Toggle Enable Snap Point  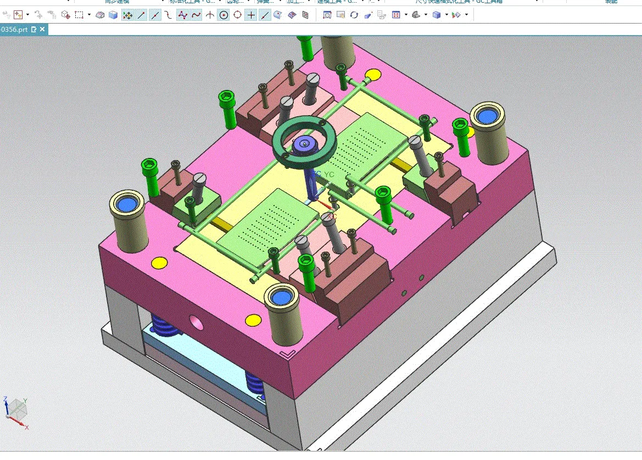(128, 15)
